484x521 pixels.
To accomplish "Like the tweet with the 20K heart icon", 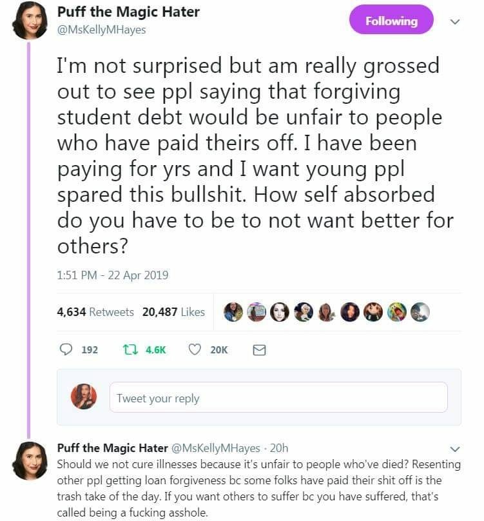I will (195, 349).
